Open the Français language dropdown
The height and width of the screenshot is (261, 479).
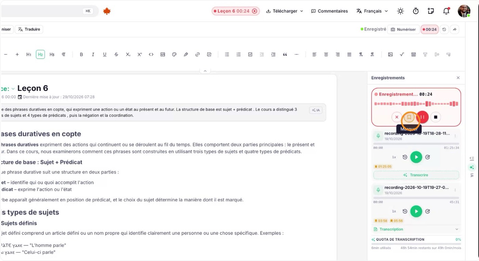point(372,11)
